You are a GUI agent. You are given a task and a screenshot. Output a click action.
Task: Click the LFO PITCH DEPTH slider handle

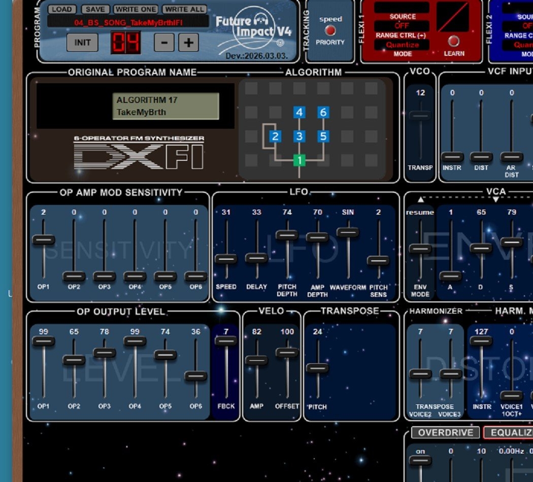[x=287, y=235]
